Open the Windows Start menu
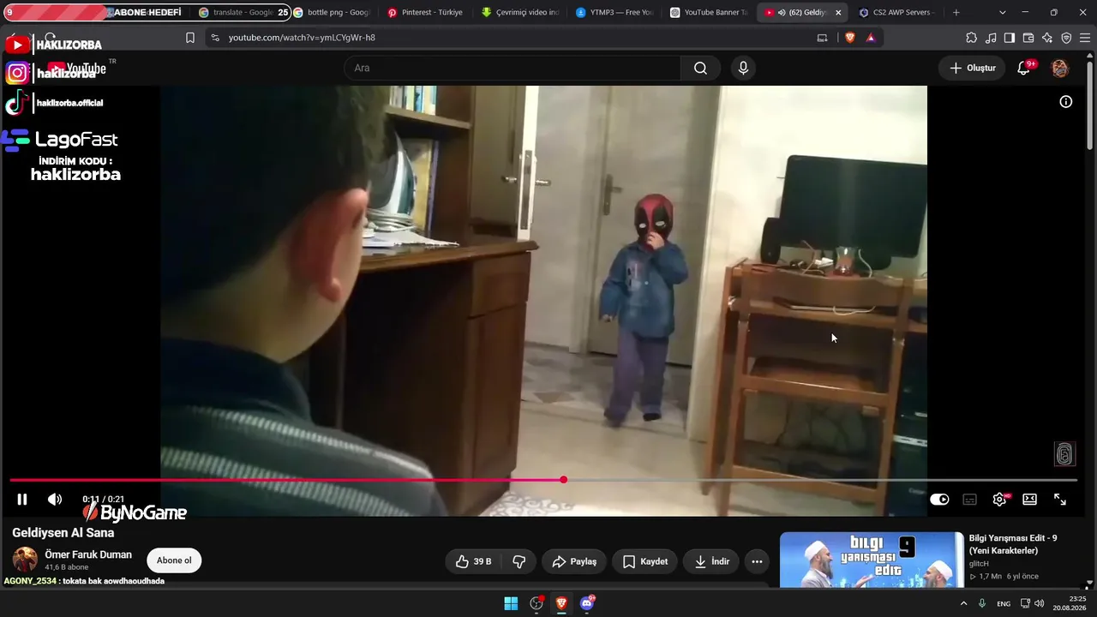This screenshot has height=617, width=1097. tap(511, 603)
